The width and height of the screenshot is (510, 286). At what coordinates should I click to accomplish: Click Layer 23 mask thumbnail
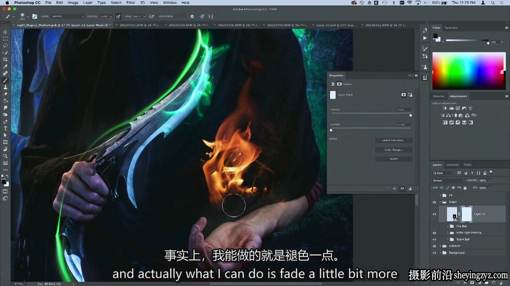[x=466, y=214]
